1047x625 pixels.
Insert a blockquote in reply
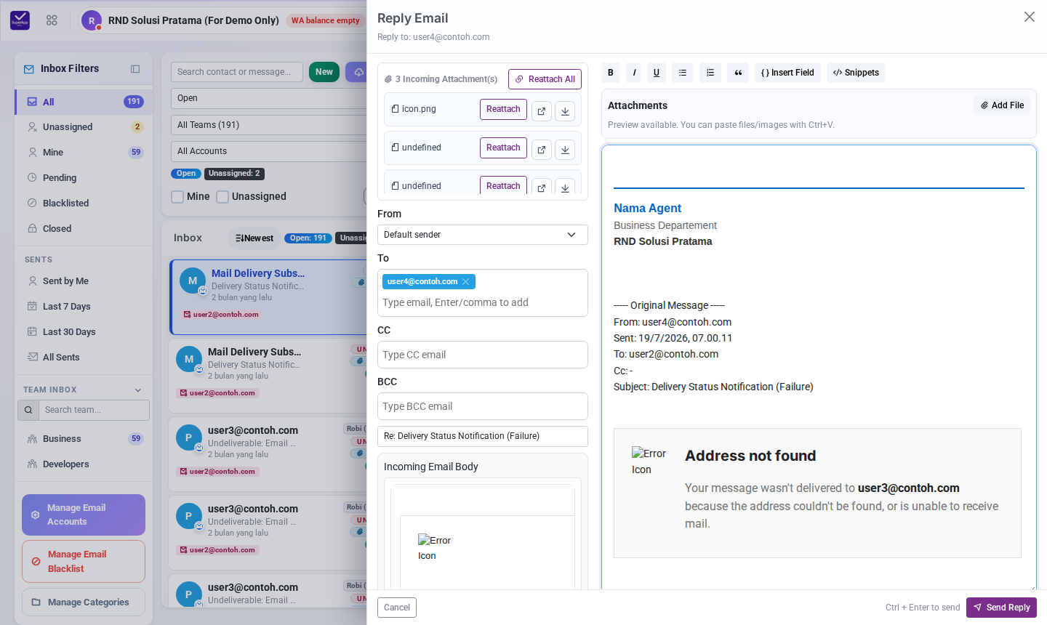[738, 73]
